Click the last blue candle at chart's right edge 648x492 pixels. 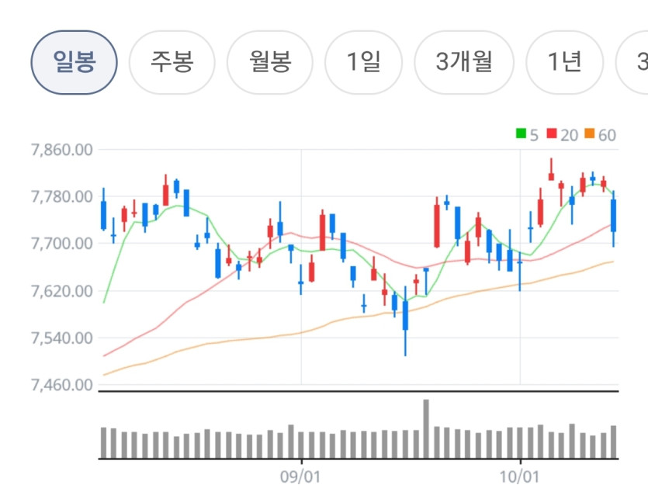coord(614,219)
